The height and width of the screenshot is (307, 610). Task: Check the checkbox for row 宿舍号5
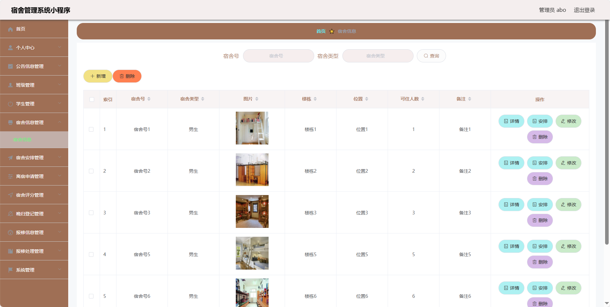pos(91,254)
